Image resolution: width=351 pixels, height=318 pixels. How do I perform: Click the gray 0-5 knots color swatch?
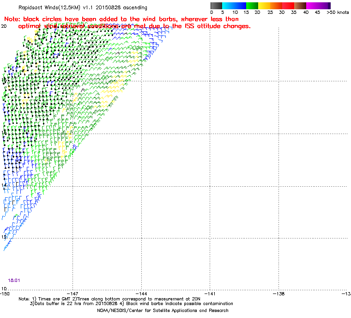tap(216, 6)
